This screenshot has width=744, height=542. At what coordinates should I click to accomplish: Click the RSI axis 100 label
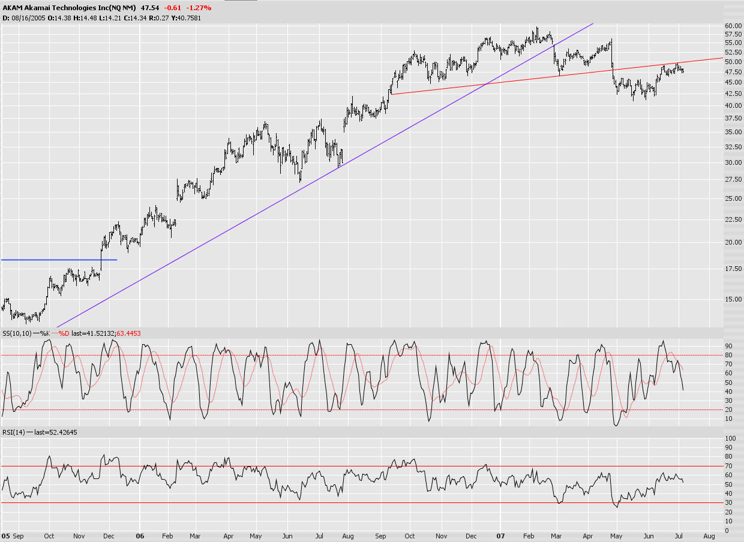(x=731, y=439)
